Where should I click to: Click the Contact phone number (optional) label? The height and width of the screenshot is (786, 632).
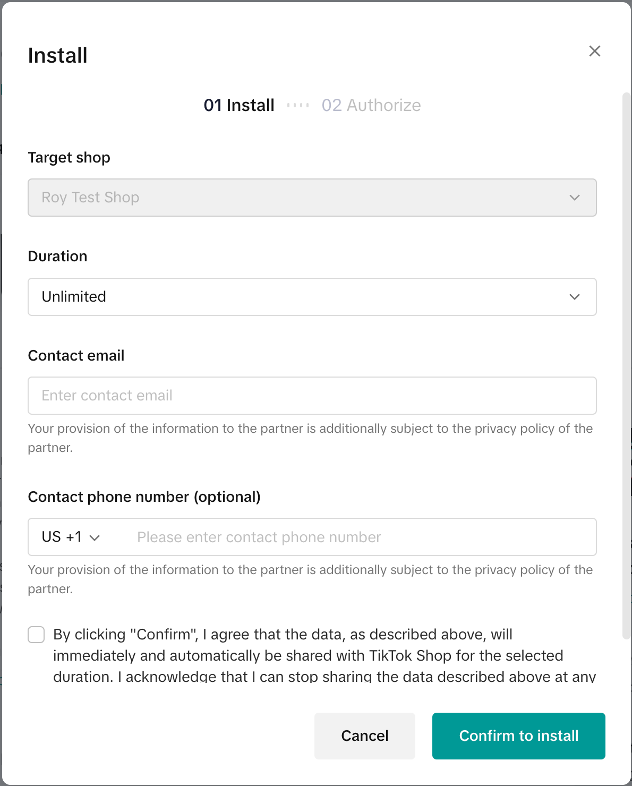click(144, 497)
